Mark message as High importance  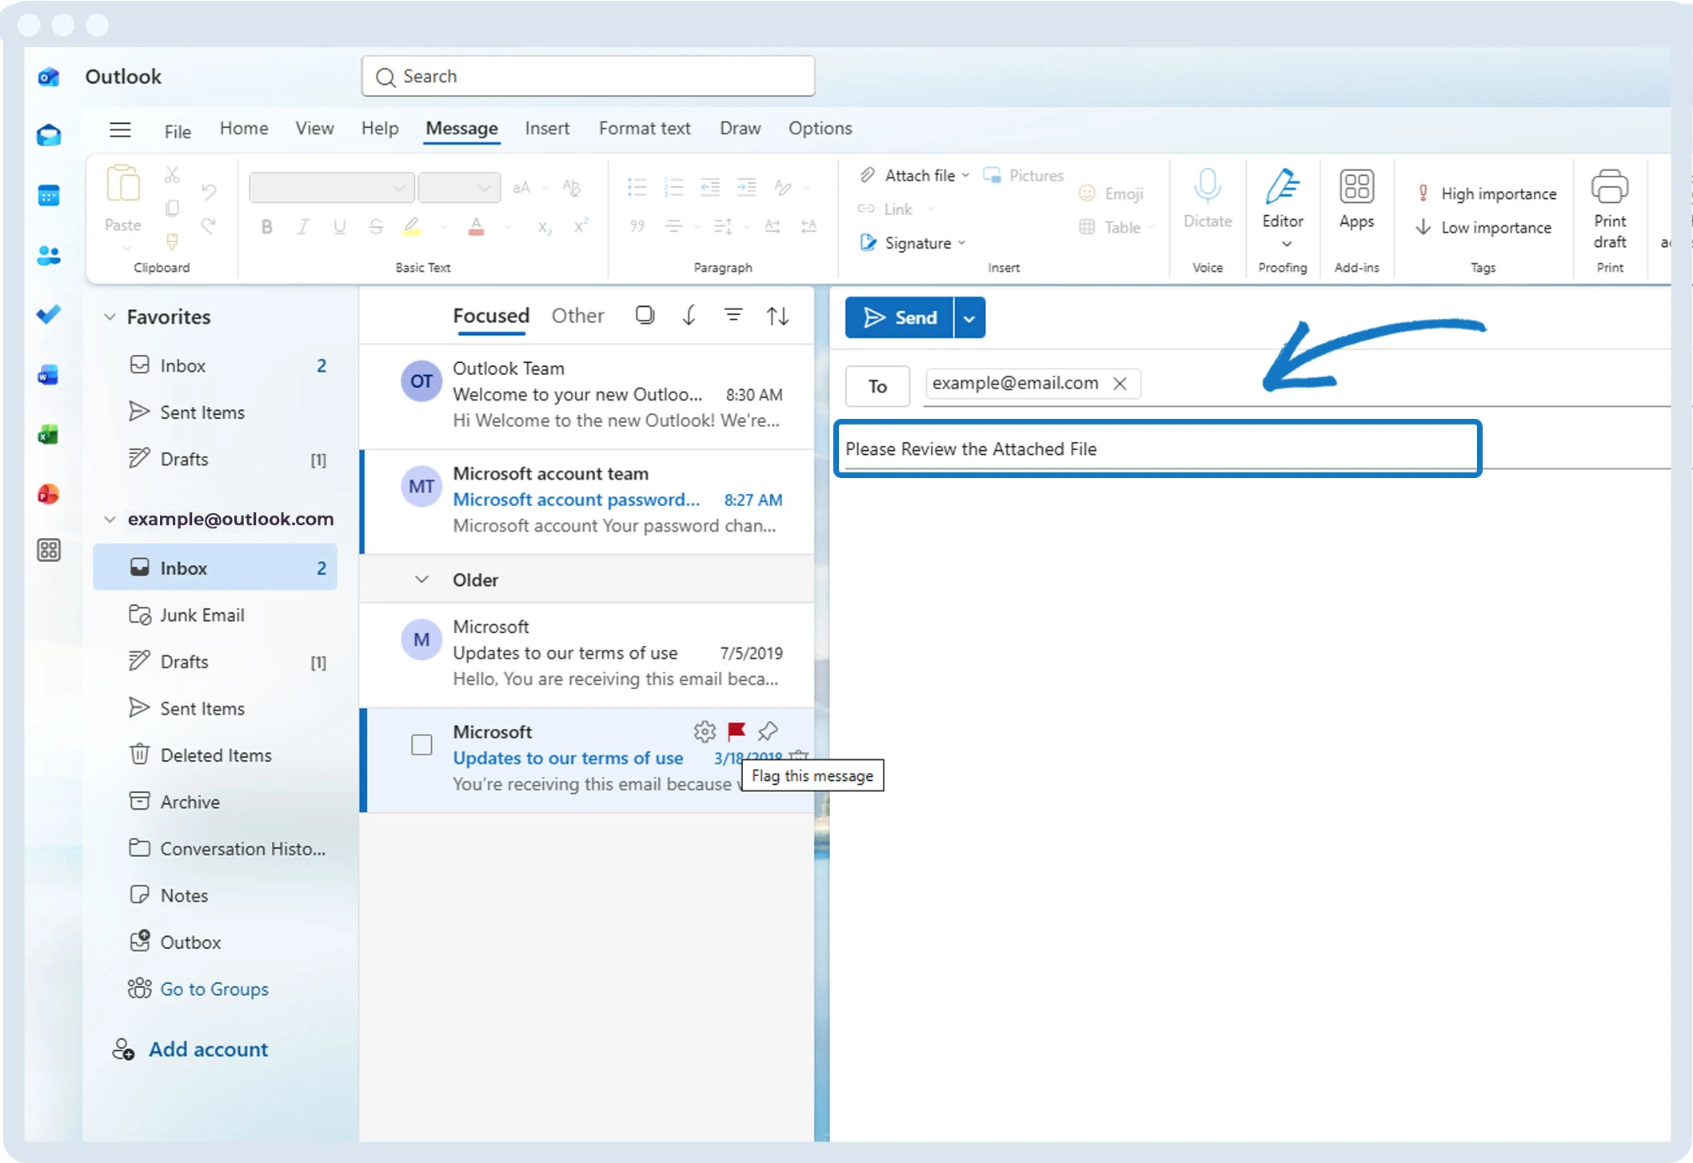coord(1487,193)
